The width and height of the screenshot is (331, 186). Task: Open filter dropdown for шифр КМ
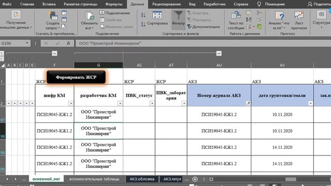tap(71, 103)
